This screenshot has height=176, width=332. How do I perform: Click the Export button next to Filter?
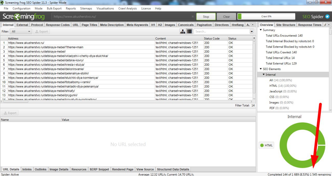tap(41, 31)
